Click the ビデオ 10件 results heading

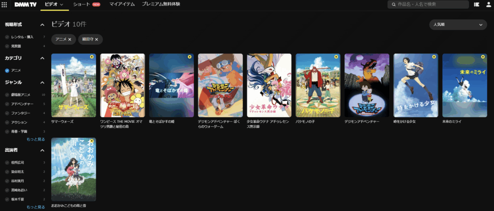pos(69,25)
